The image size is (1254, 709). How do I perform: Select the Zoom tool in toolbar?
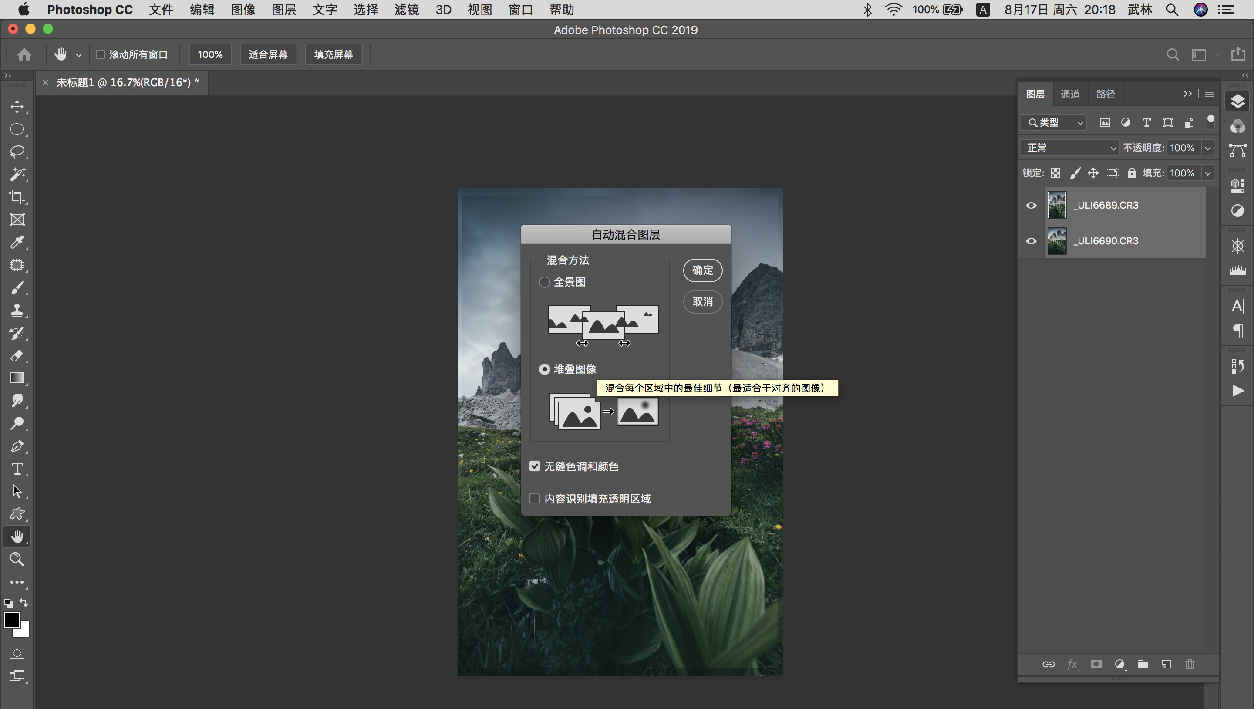[x=17, y=559]
